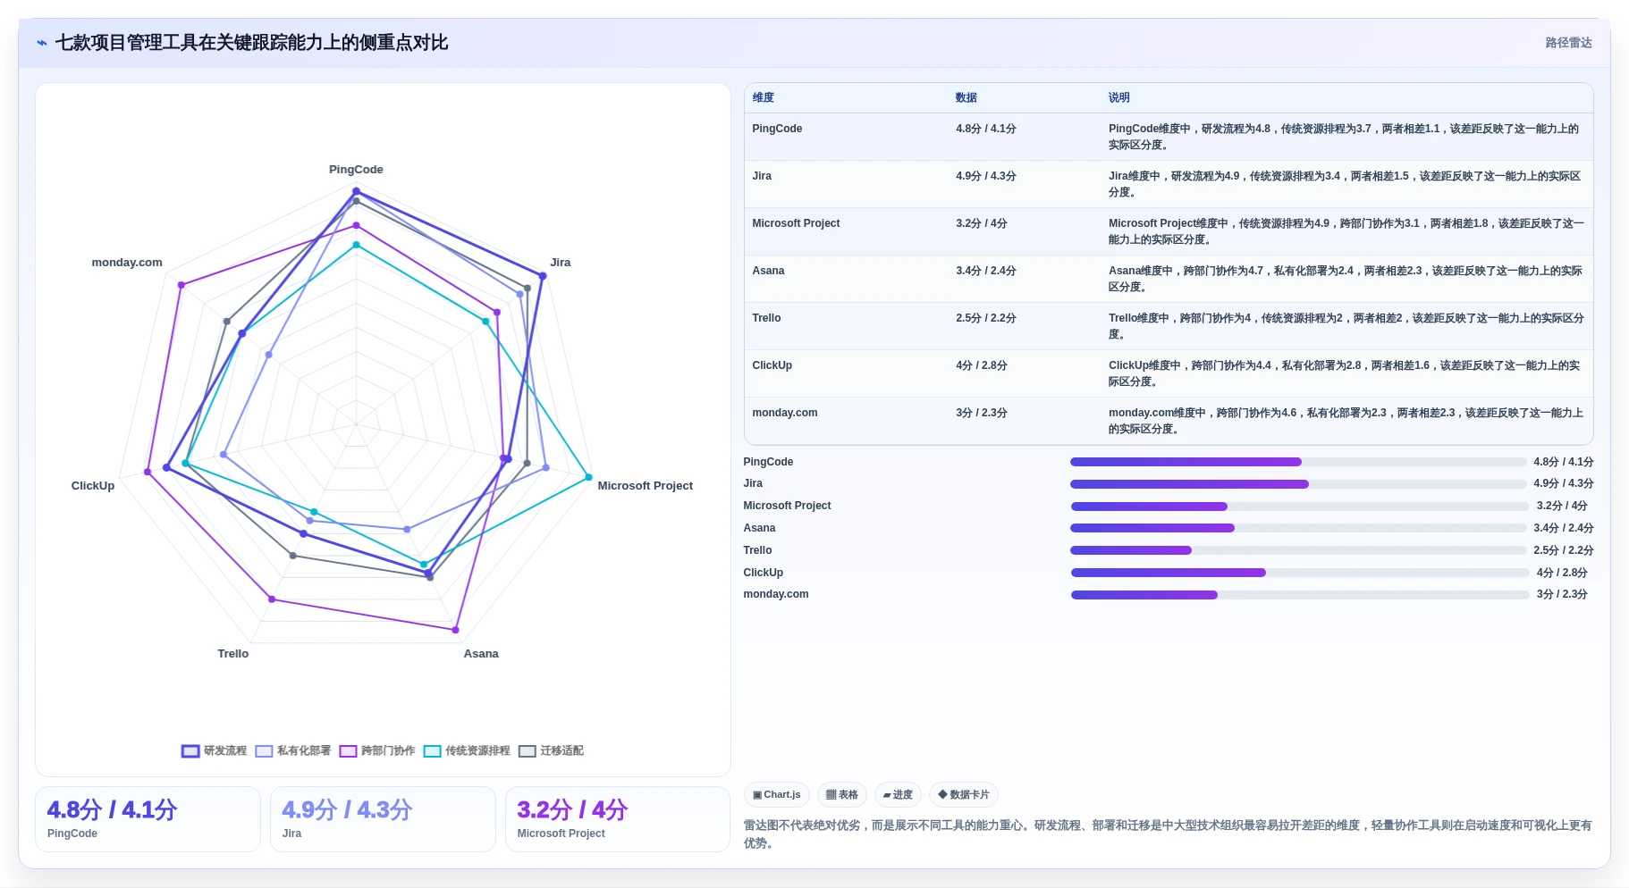The image size is (1629, 888).
Task: Open the Jira 4.9分 / 4.3分 data card
Action: point(383,819)
